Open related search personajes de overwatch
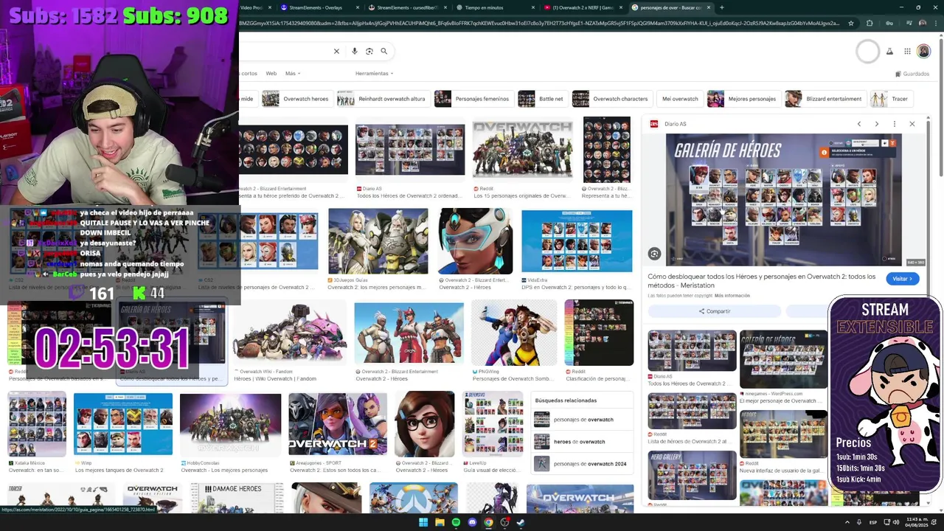This screenshot has height=531, width=944. (583, 420)
